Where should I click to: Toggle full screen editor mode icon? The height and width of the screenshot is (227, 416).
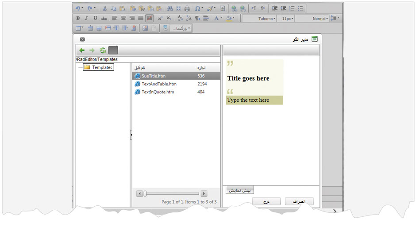click(x=178, y=8)
